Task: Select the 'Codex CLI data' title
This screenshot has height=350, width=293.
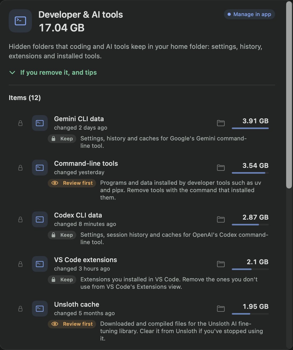Action: 78,215
